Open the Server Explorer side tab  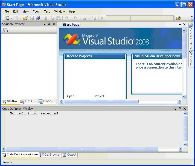[191, 36]
